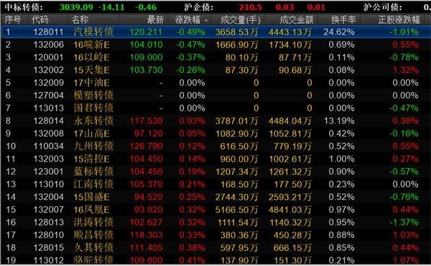Viewport: 431px width, 266px height.
Task: Click the 换手率 column header
Action: [343, 19]
